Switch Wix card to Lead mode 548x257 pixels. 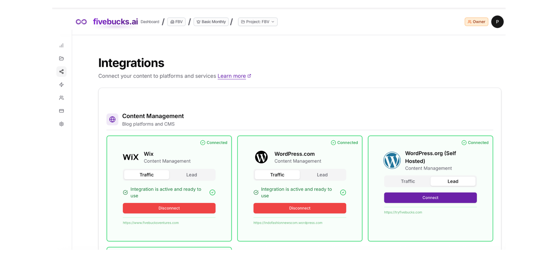tap(192, 175)
